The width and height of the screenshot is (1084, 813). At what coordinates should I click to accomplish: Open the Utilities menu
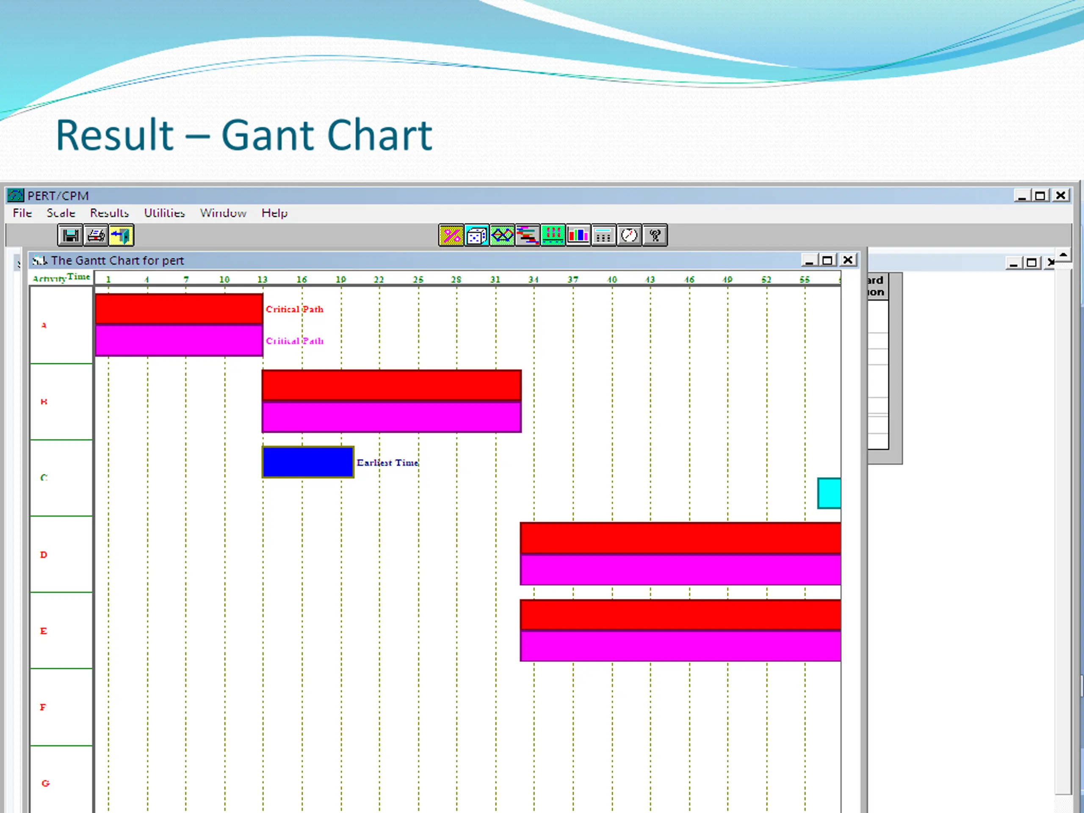[x=164, y=213]
